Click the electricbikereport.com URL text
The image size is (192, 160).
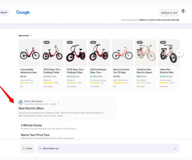[37, 104]
